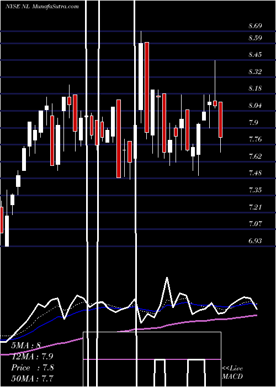Viewport: 276px width, 387px height.
Task: Click the 7.48 price axis label
Action: click(x=255, y=172)
